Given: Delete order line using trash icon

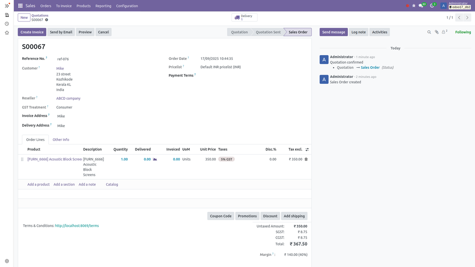Looking at the screenshot, I should coord(307,159).
